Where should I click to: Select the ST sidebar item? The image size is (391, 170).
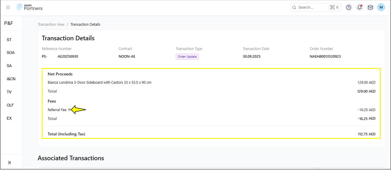coord(9,40)
